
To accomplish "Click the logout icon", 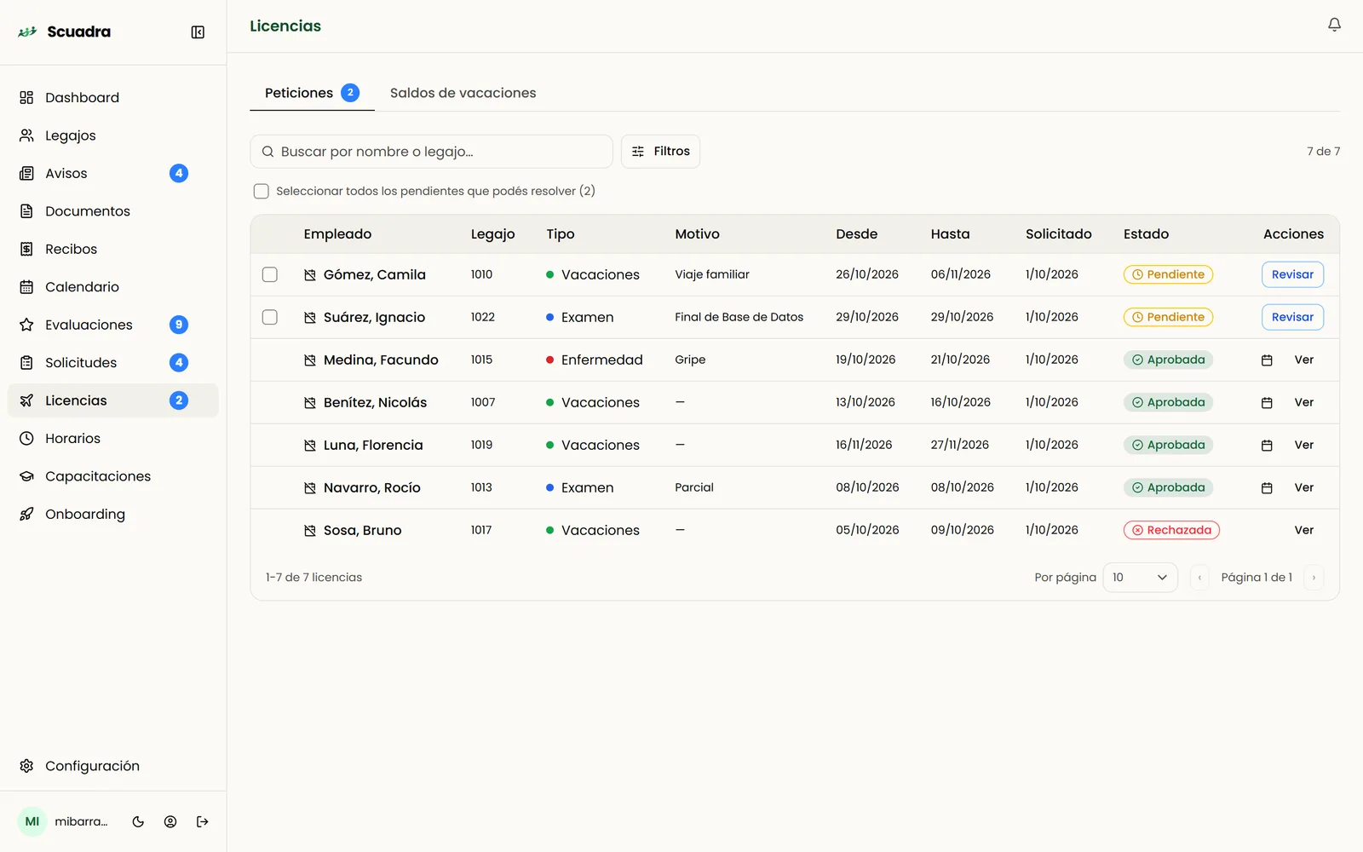I will coord(203,821).
